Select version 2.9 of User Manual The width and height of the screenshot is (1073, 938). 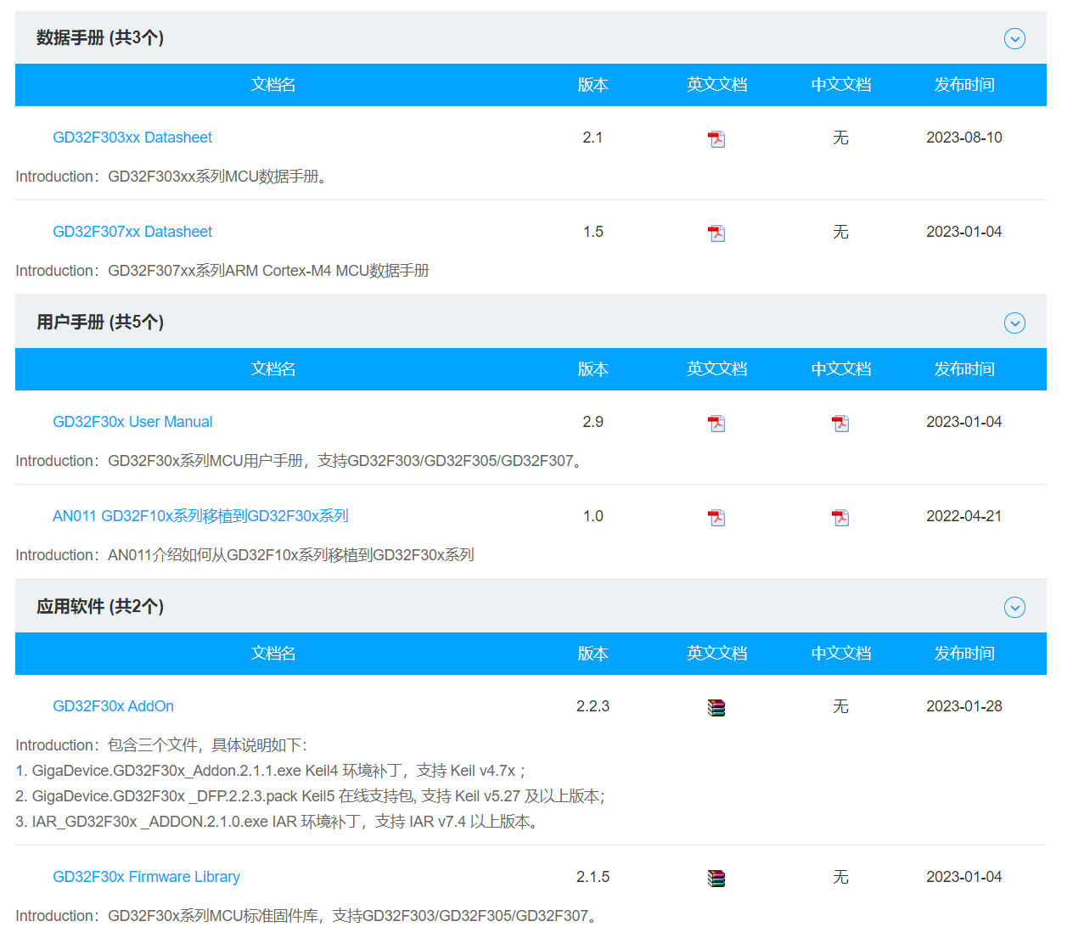tap(593, 422)
